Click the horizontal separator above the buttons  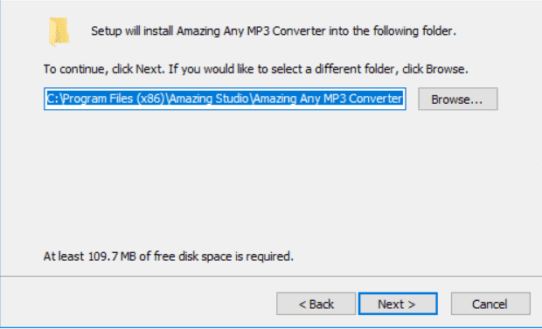pyautogui.click(x=271, y=276)
